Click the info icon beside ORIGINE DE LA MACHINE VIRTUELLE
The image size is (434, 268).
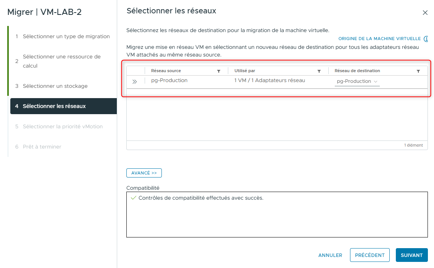[x=426, y=39]
